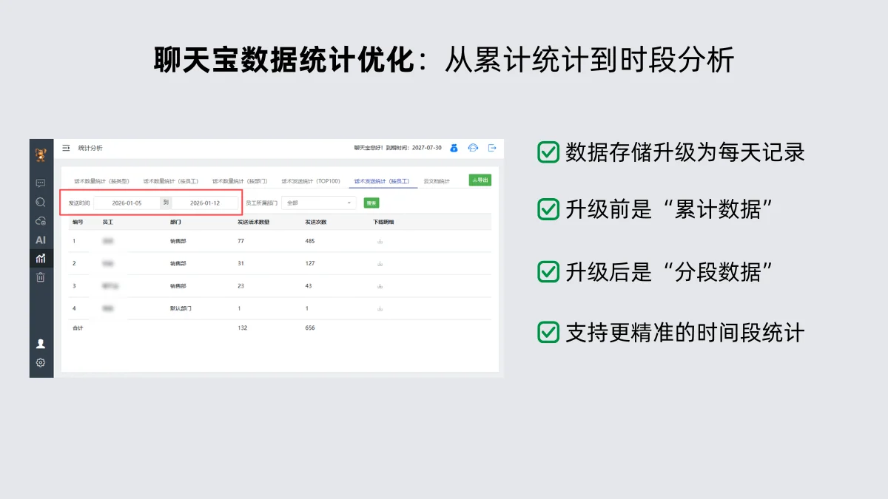Click the total send count 656

[x=309, y=327]
